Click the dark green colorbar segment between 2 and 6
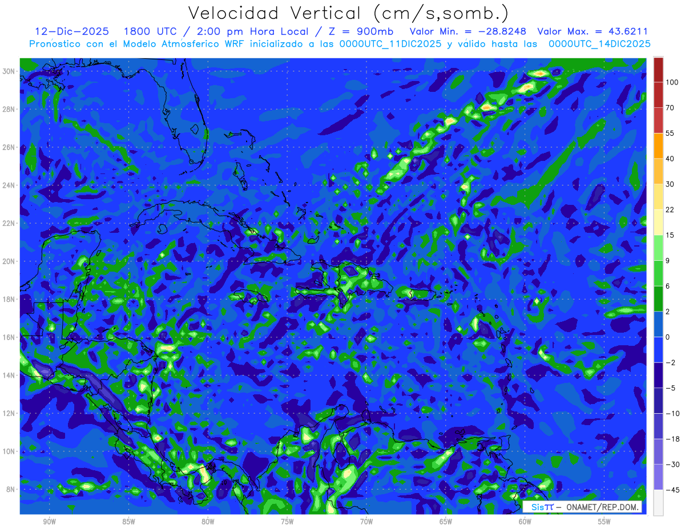685x529 pixels. (x=658, y=298)
